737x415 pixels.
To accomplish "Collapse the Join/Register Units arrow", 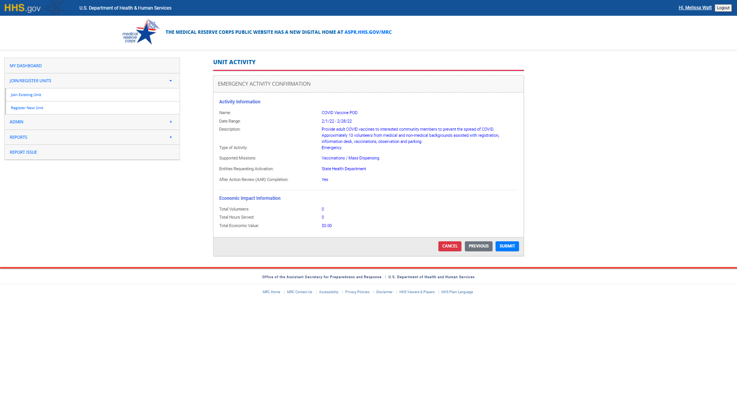I will [x=171, y=81].
